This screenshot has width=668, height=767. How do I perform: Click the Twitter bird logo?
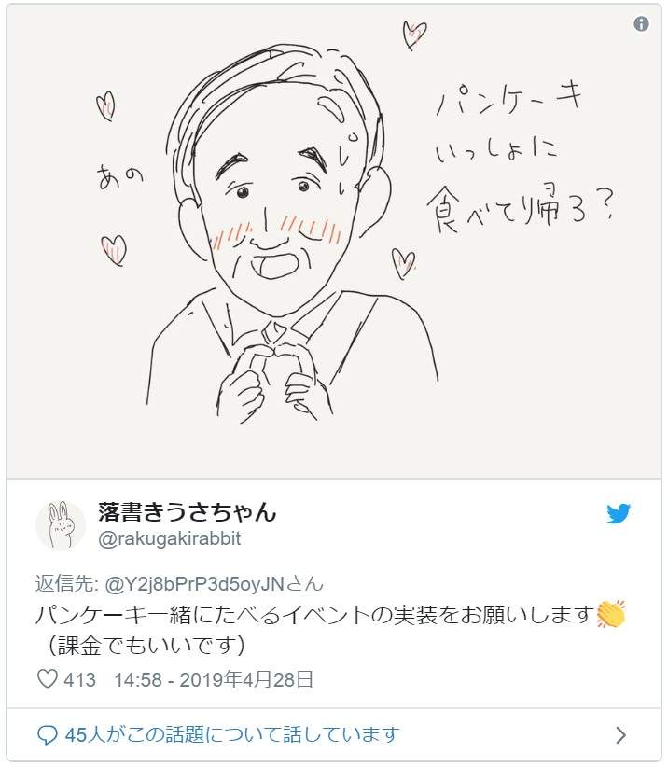point(619,513)
